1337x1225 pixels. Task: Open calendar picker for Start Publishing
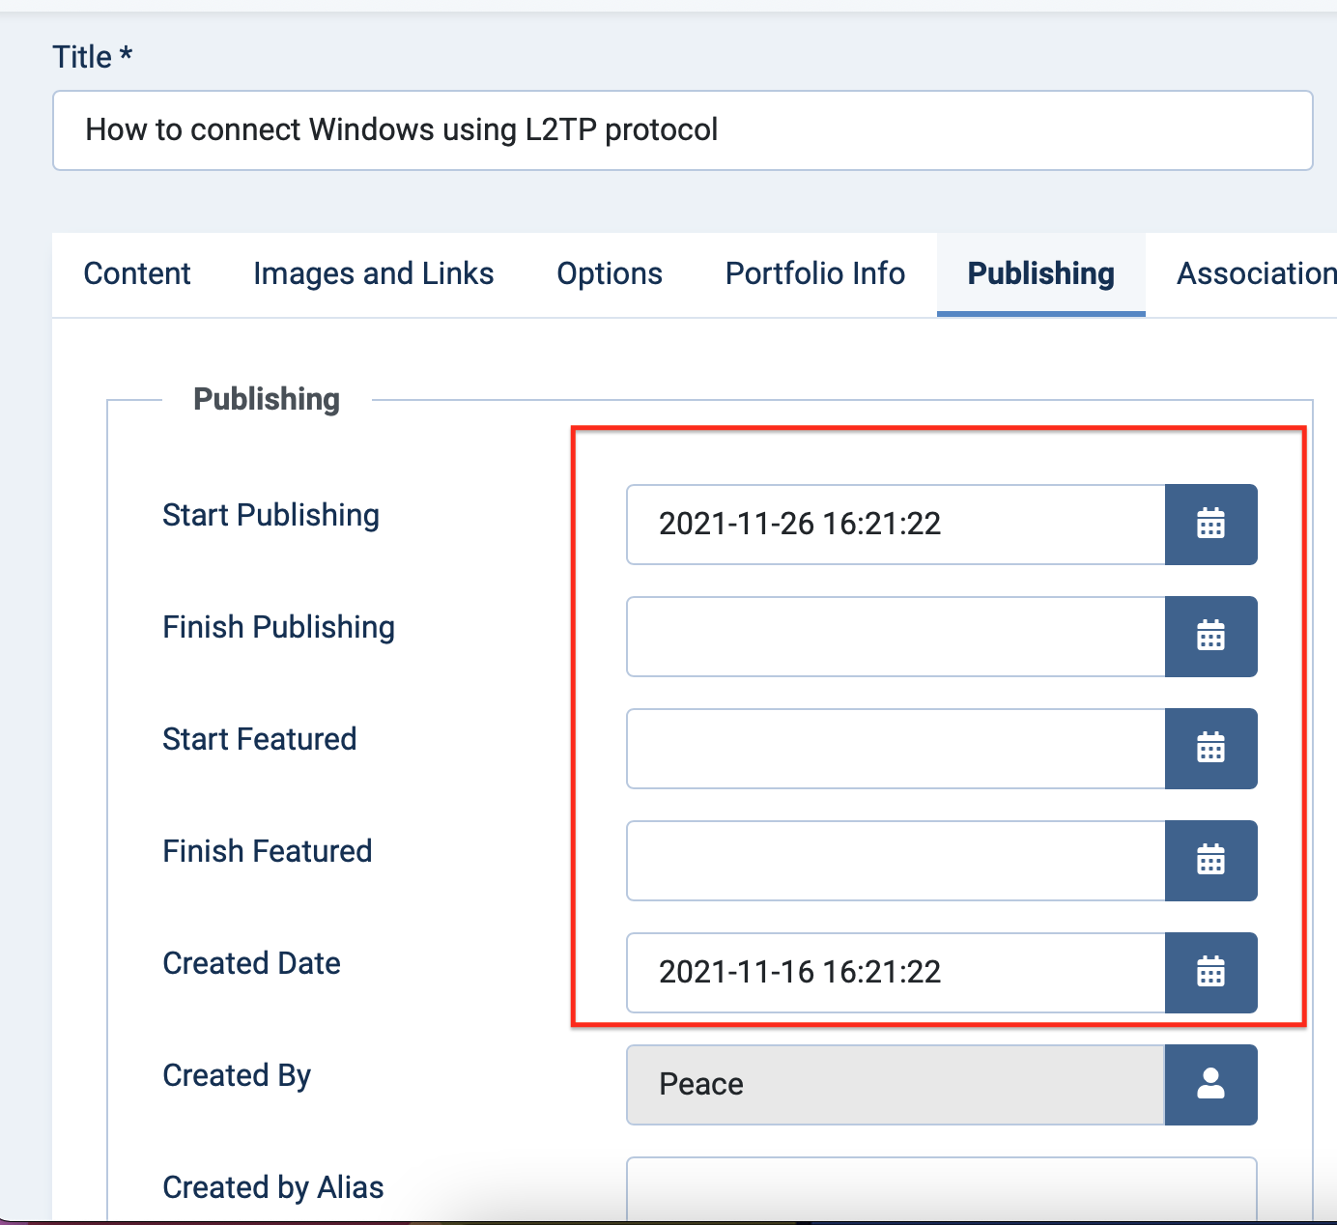[1211, 525]
